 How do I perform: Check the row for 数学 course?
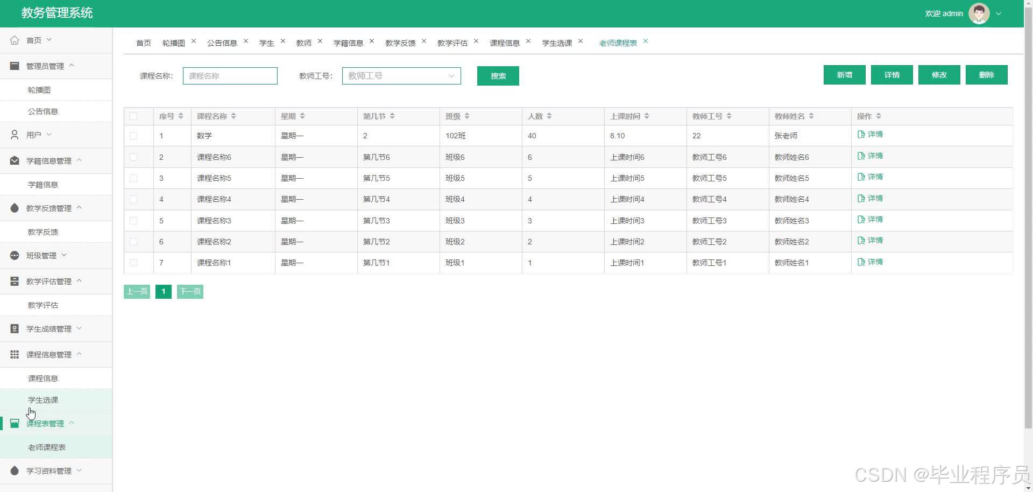(133, 136)
